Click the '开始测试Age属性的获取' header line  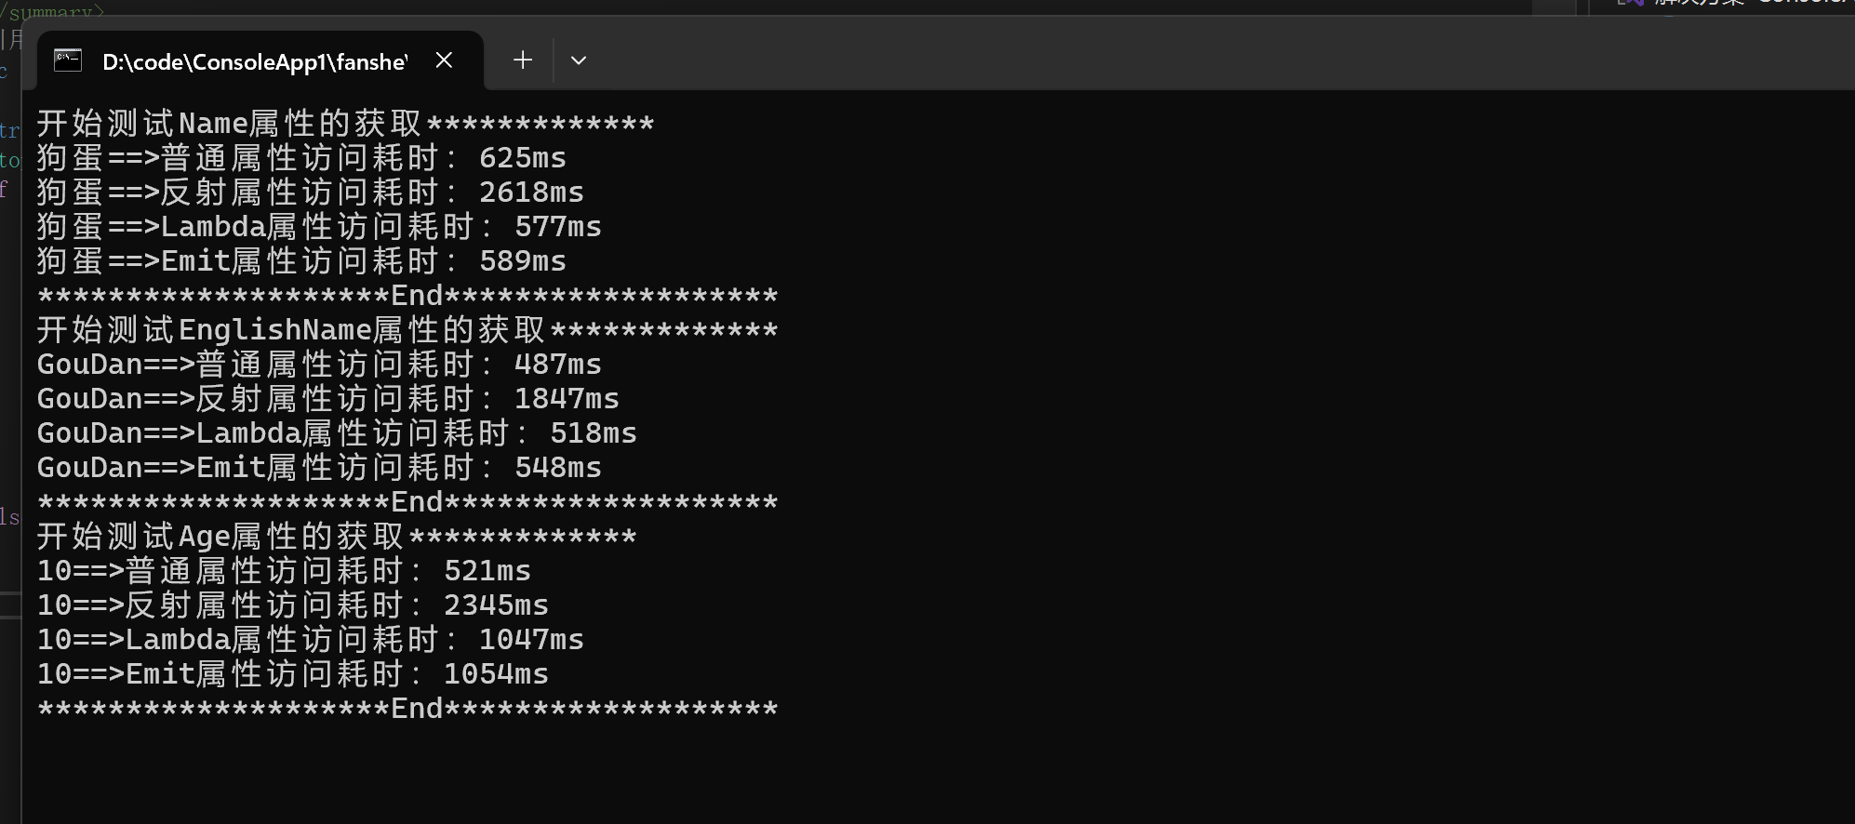336,537
